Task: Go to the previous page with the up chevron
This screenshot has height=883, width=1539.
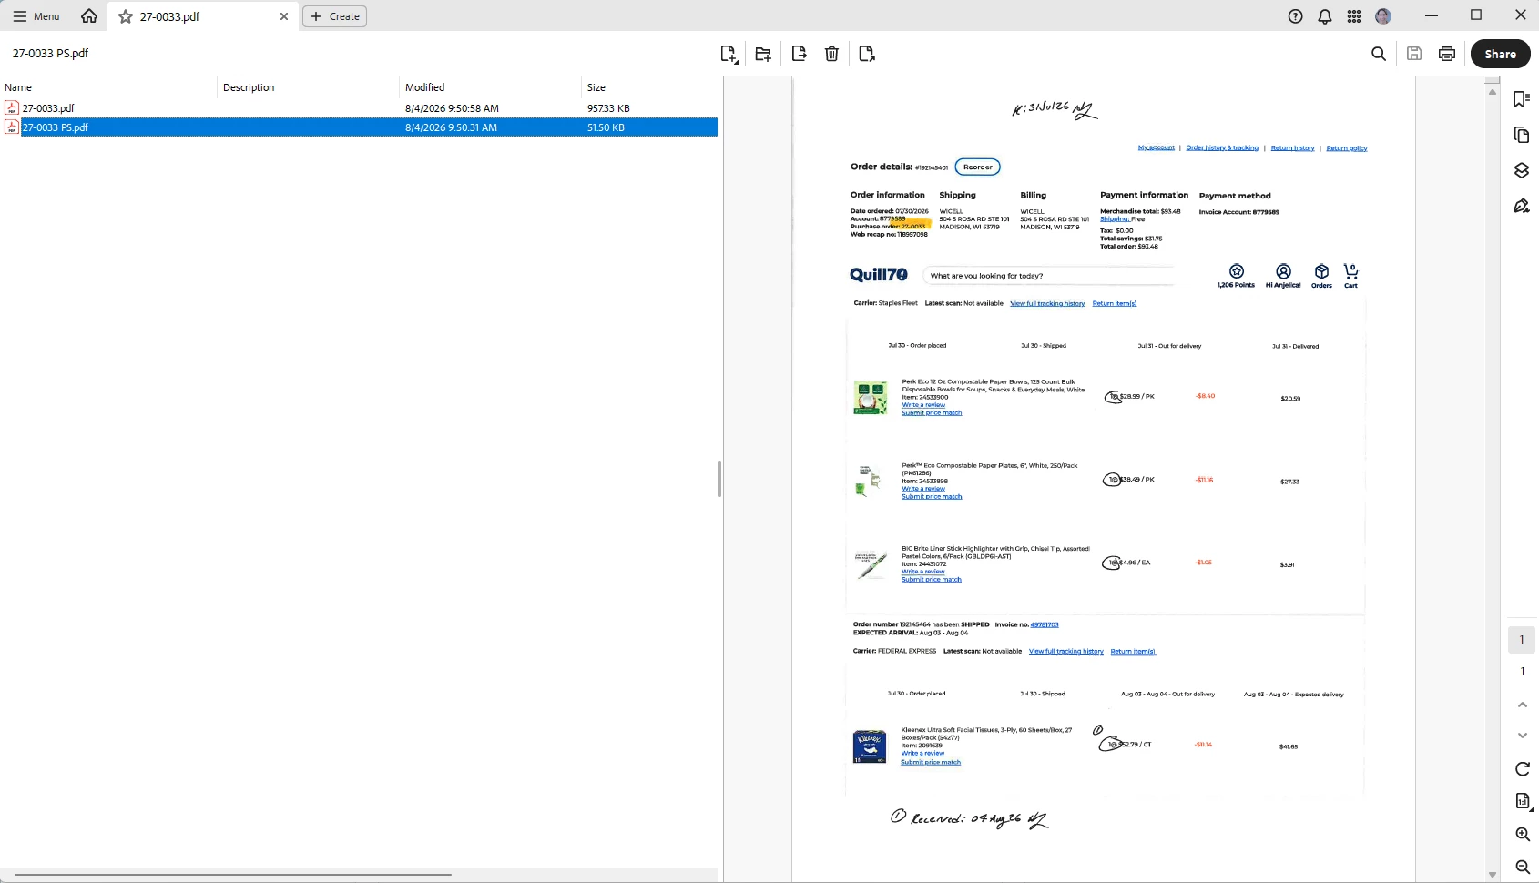Action: [1522, 705]
